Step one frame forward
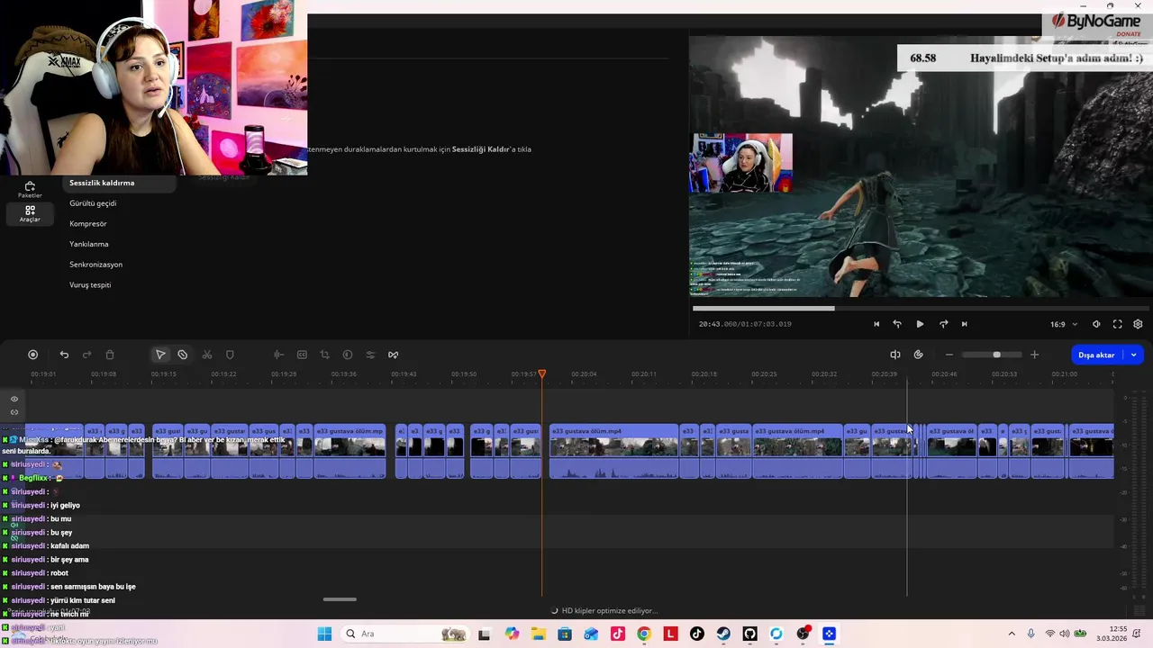 pyautogui.click(x=943, y=324)
